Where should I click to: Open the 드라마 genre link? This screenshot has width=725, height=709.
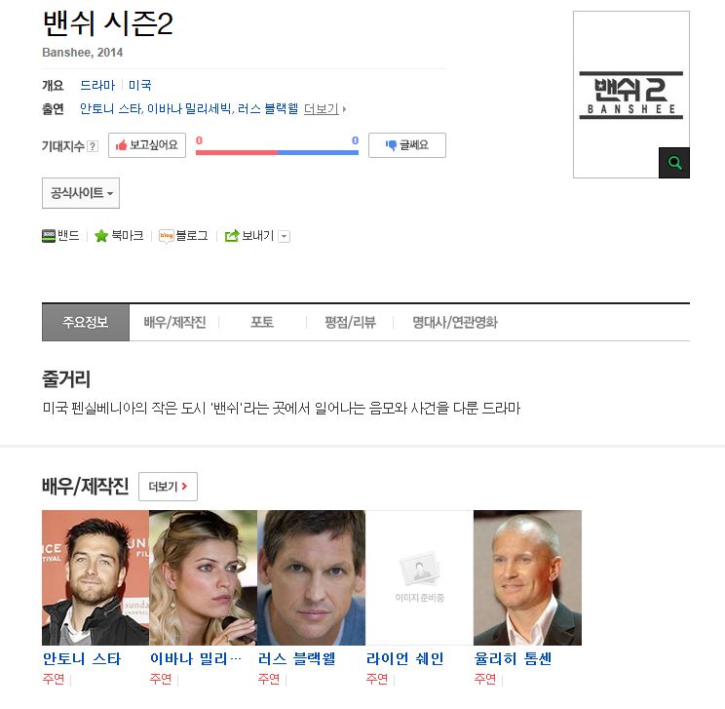pos(97,85)
